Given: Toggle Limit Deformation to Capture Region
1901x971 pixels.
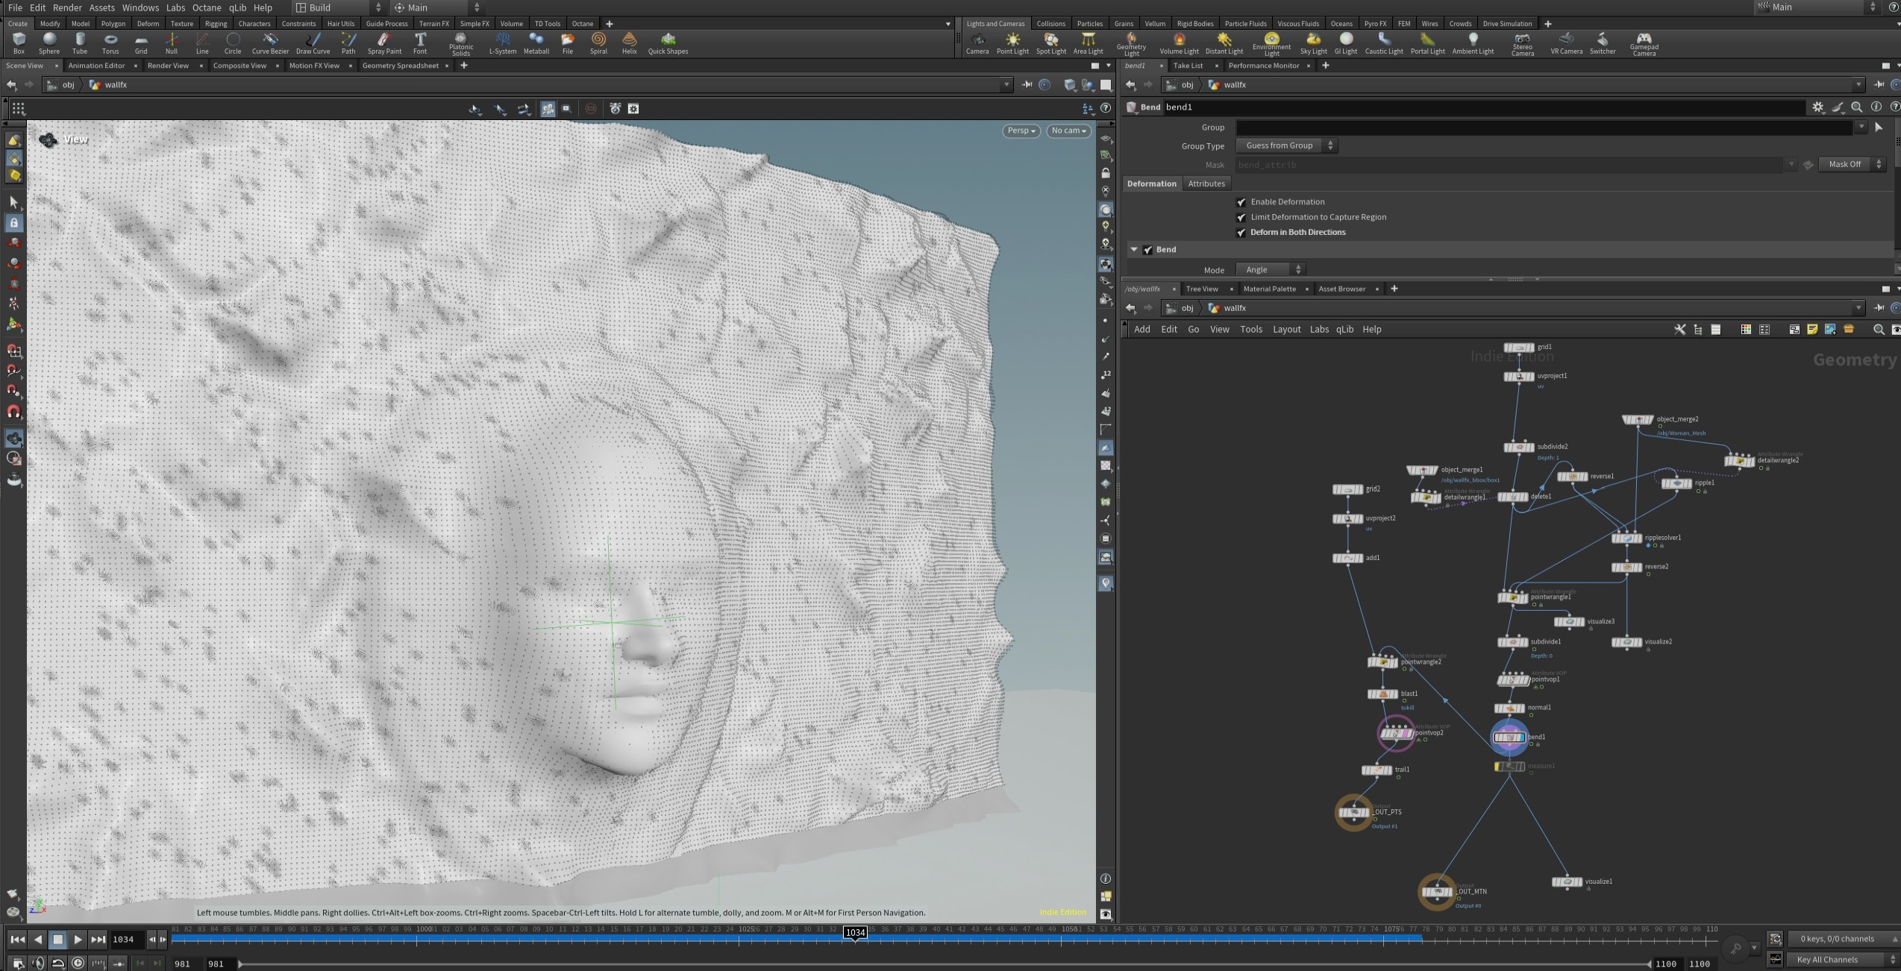Looking at the screenshot, I should tap(1241, 217).
